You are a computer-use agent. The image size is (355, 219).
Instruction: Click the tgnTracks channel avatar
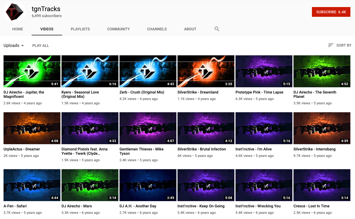click(x=14, y=11)
